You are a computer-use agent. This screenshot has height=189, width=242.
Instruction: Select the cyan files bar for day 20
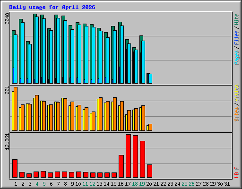150,78
